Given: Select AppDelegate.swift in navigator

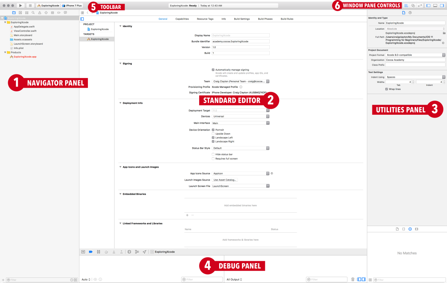Looking at the screenshot, I should [24, 27].
